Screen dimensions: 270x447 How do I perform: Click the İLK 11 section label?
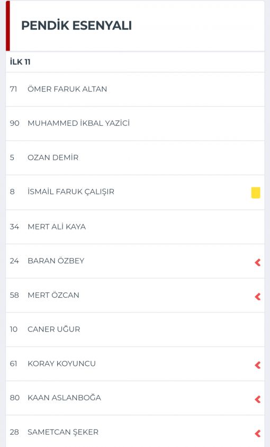click(x=20, y=62)
